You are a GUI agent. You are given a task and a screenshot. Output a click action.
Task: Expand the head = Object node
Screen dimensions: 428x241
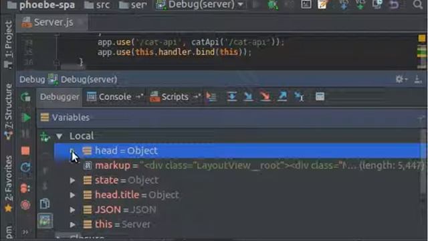72,151
